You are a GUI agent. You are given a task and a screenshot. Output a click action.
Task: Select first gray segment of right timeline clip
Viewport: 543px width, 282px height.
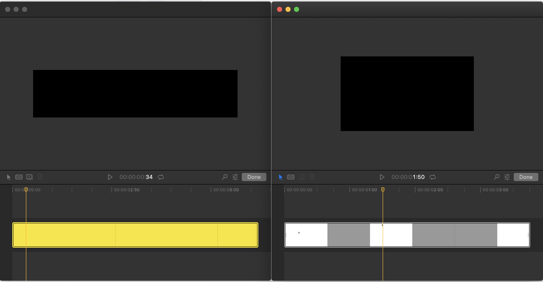(x=349, y=235)
